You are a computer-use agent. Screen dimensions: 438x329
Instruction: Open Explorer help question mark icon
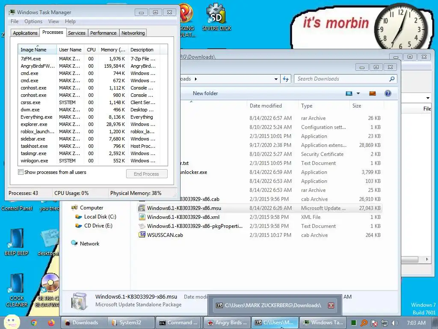(388, 93)
